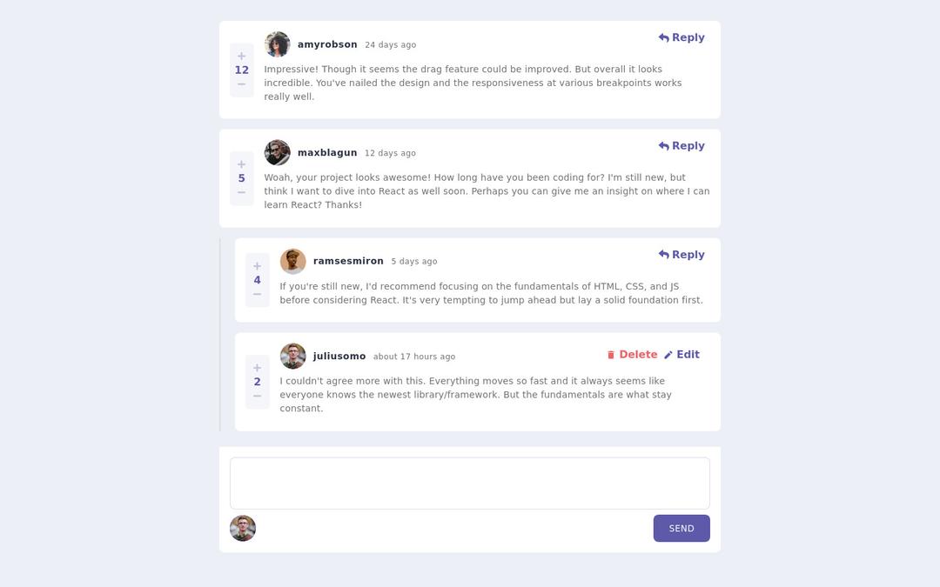
Task: Downvote amyrobson's comment with minus icon
Action: pos(242,84)
